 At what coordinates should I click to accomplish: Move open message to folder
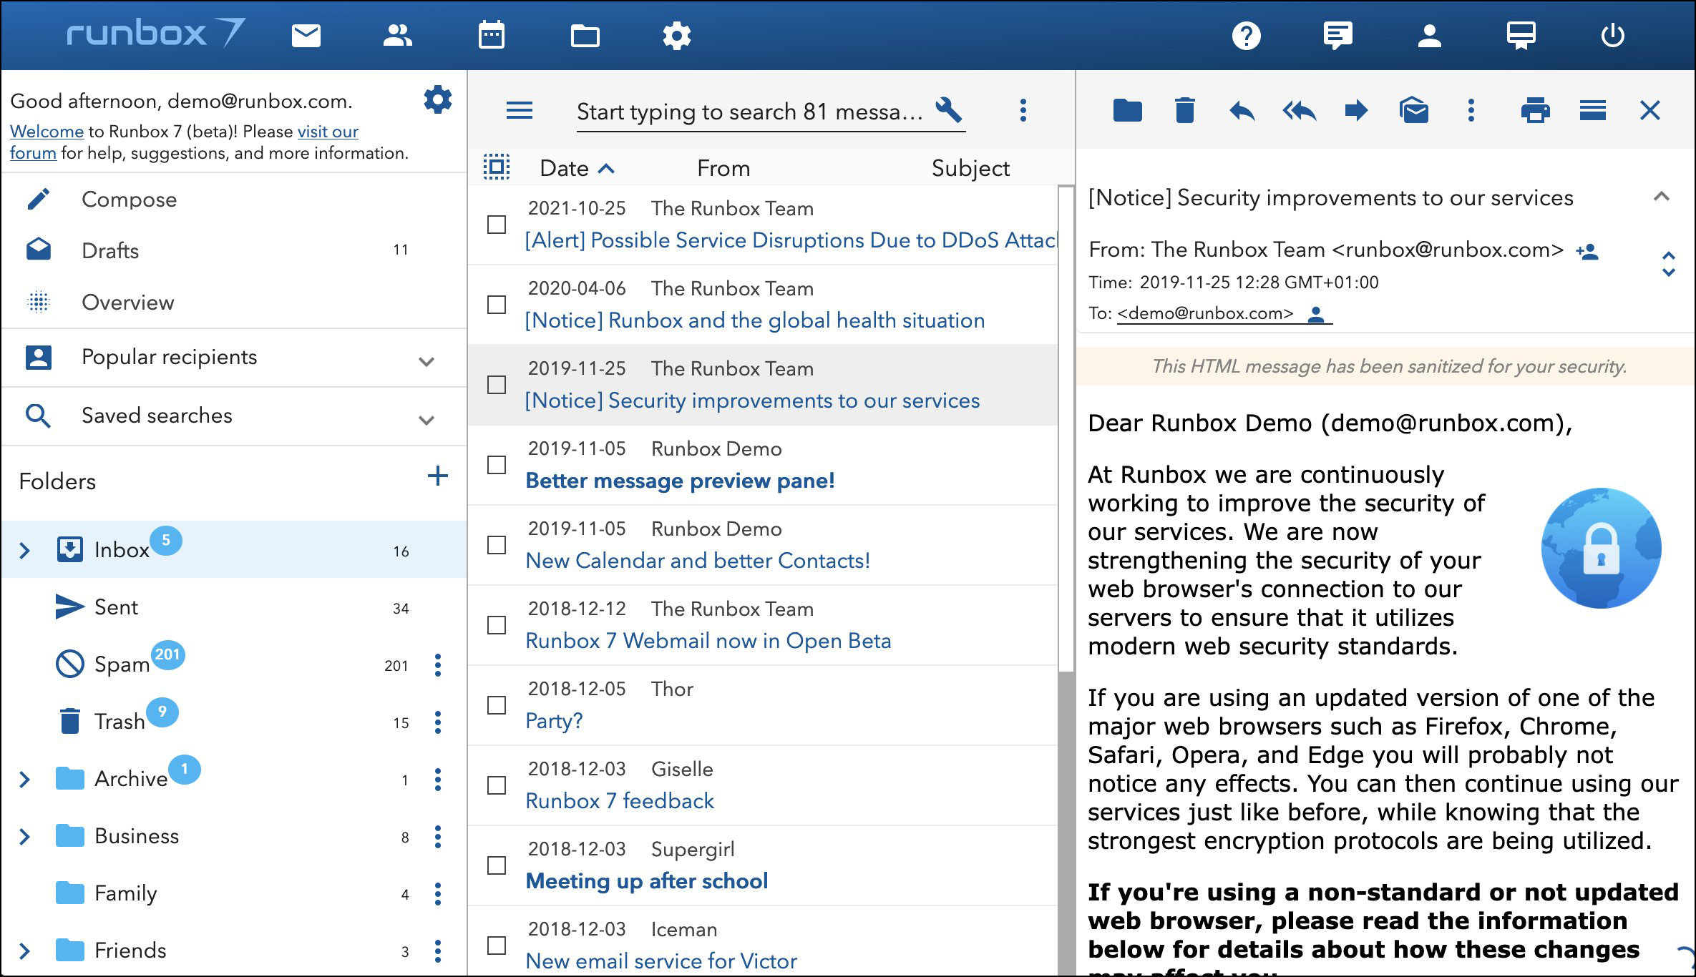coord(1127,110)
